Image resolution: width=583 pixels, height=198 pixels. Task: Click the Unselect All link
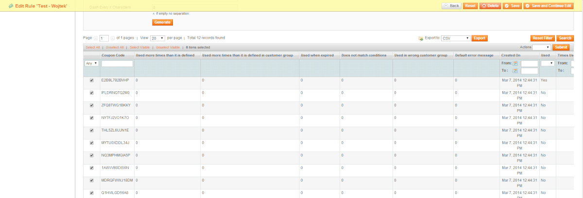click(x=115, y=48)
